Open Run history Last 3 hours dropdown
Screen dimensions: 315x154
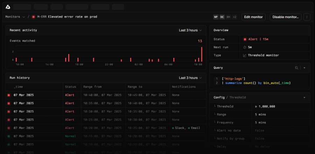[190, 78]
